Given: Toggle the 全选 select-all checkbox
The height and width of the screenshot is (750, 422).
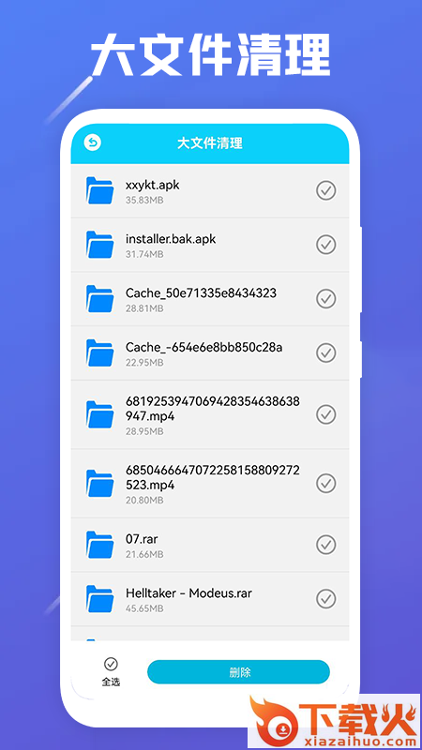Looking at the screenshot, I should [x=111, y=664].
